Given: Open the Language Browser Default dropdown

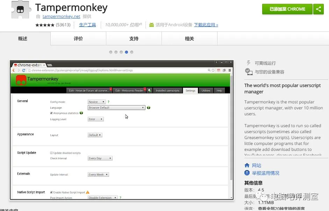Looking at the screenshot, I should pos(116,108).
